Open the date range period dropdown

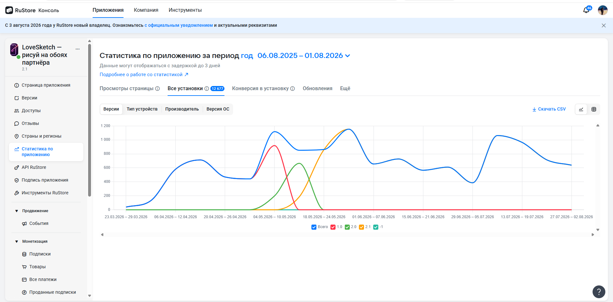pyautogui.click(x=304, y=56)
